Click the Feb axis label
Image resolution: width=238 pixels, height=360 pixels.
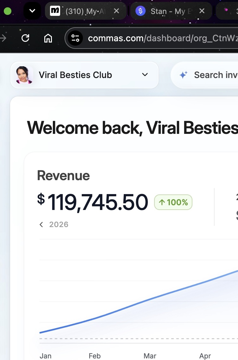click(x=95, y=356)
